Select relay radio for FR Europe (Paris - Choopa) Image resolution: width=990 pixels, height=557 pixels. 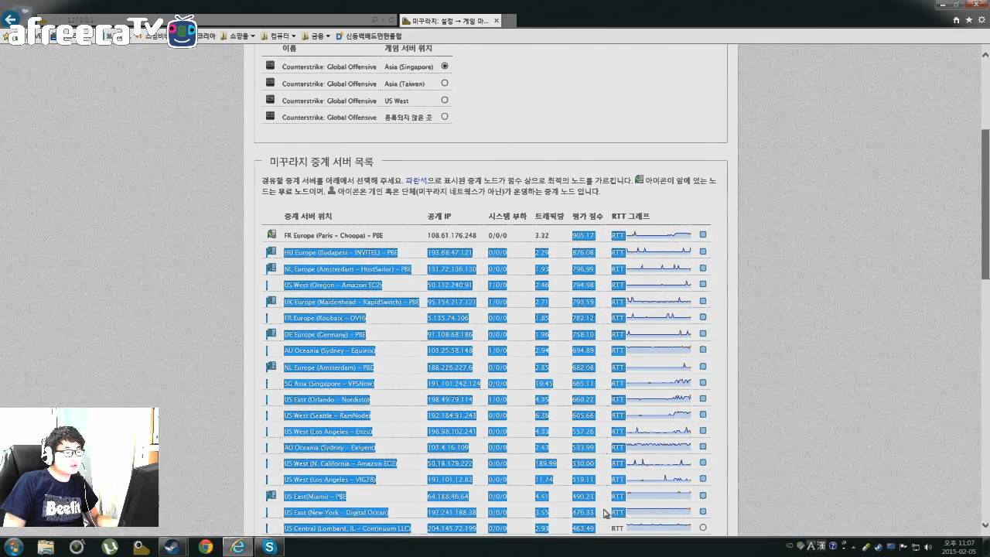pyautogui.click(x=703, y=234)
